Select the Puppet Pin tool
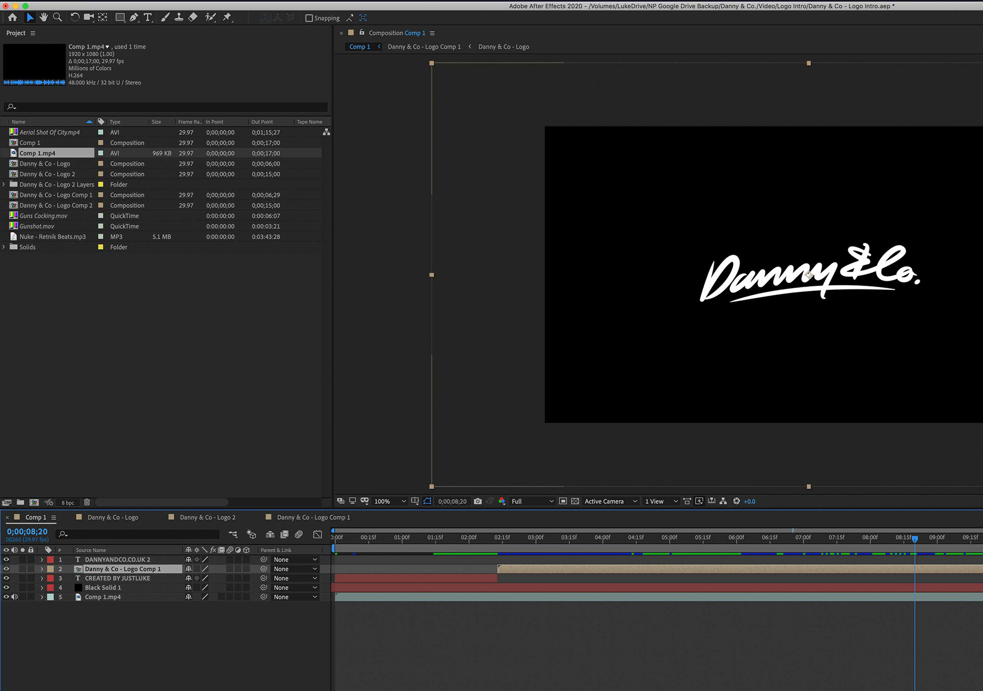983x691 pixels. (x=227, y=17)
